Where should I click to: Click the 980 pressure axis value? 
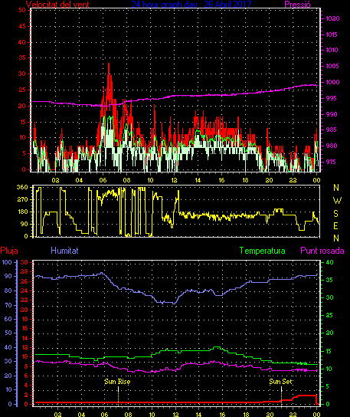pos(331,146)
